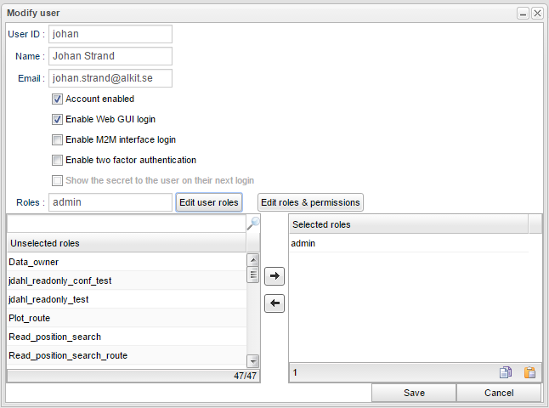Screen dimensions: 549x408
Task: Click the Email input field
Action: click(110, 78)
